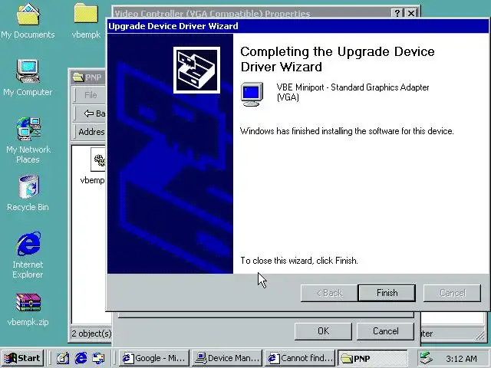The image size is (491, 368).
Task: Click the taskbar clock showing 3:12 AM
Action: point(462,358)
